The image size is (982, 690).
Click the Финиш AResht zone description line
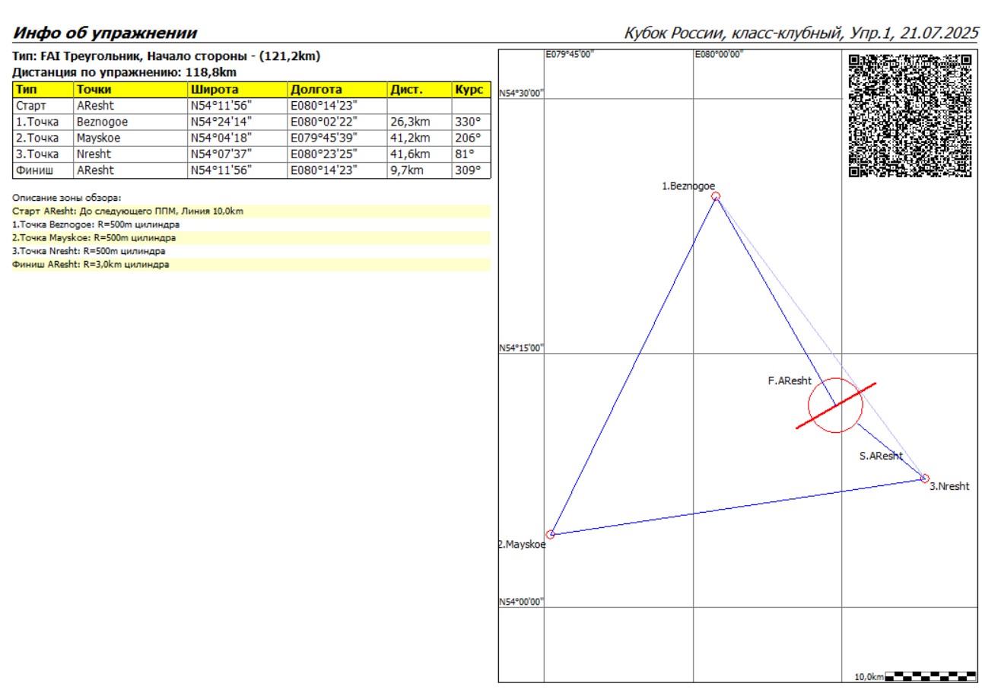[x=91, y=265]
